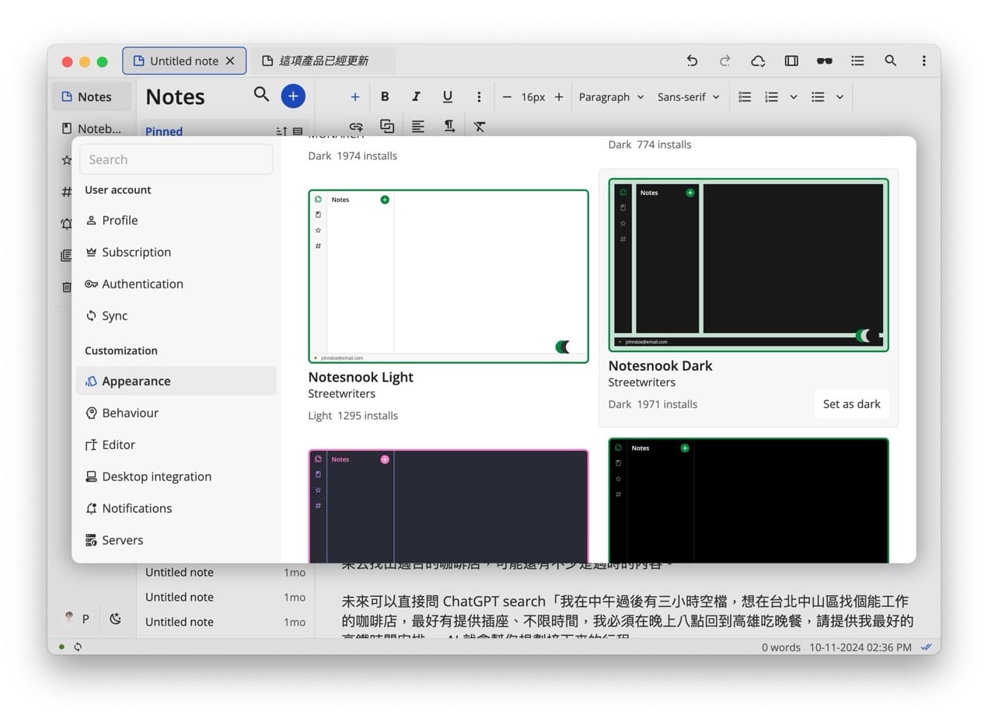Open Profile settings
Image resolution: width=995 pixels, height=715 pixels.
(176, 220)
